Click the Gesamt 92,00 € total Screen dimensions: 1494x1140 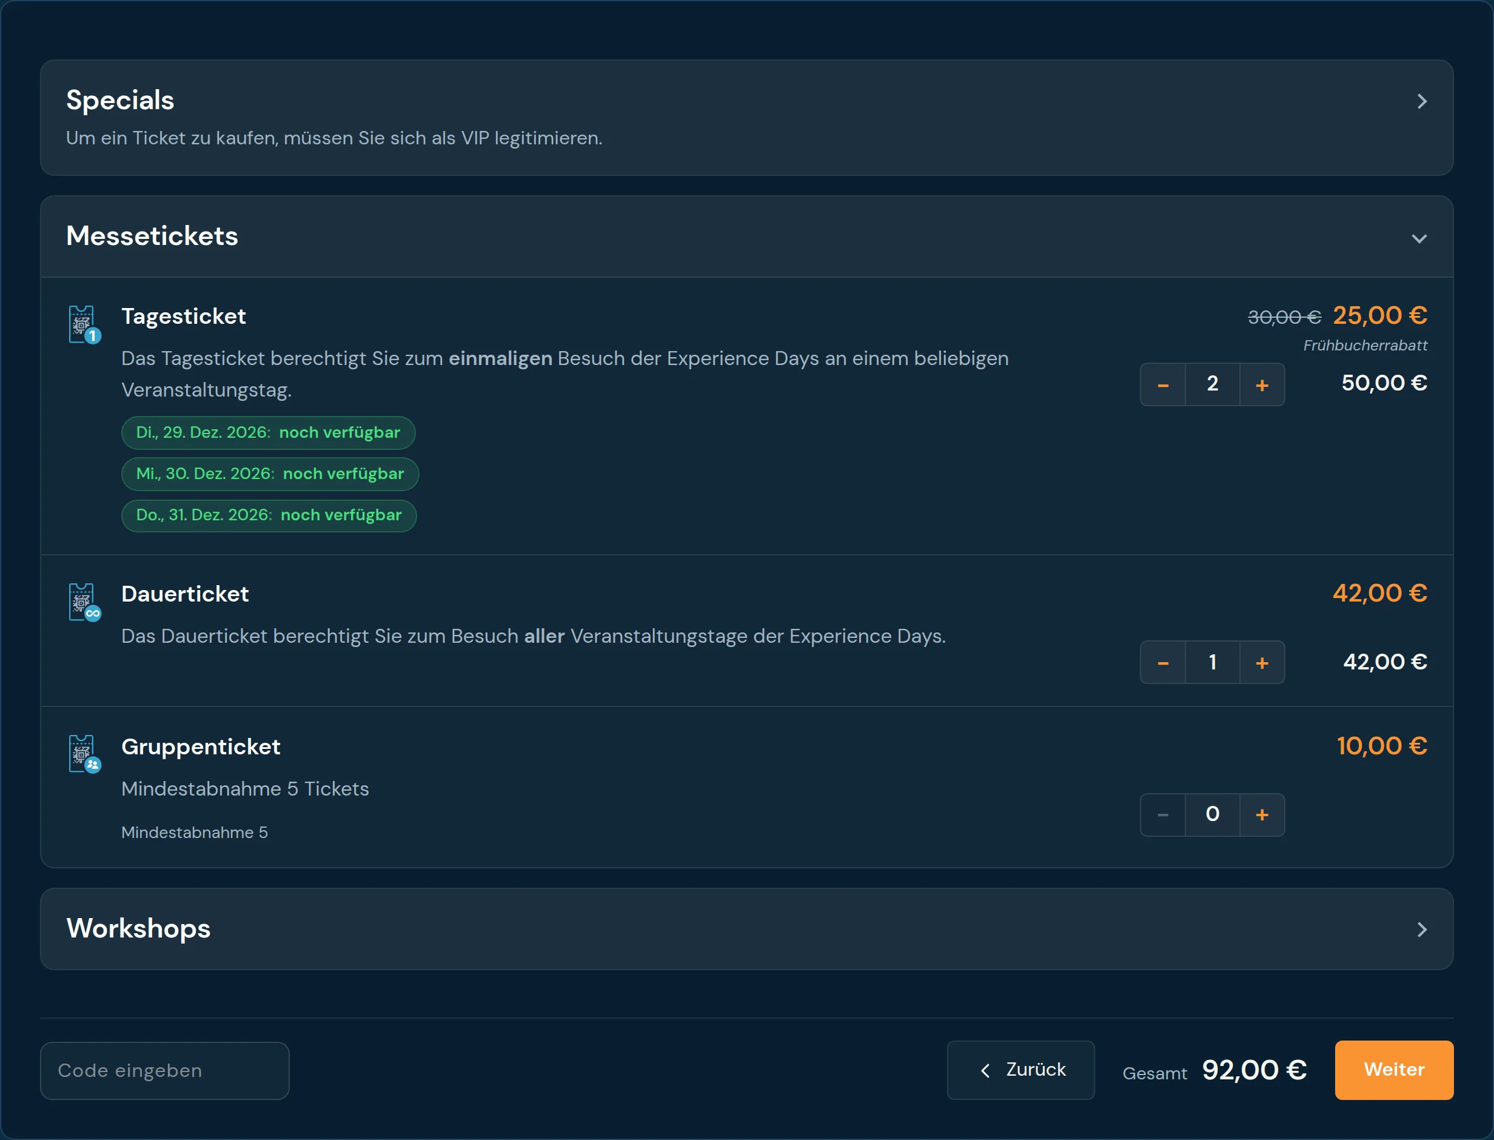1254,1070
